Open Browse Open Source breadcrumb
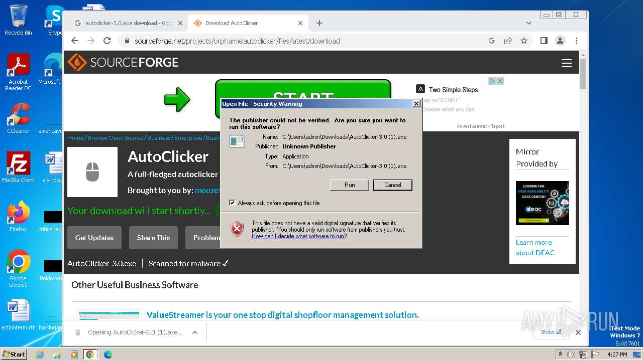The height and width of the screenshot is (361, 643). tap(116, 138)
